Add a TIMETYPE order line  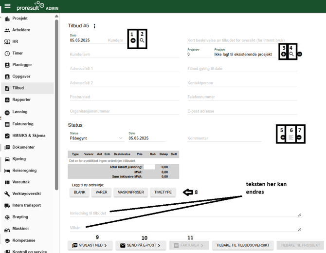[163, 193]
